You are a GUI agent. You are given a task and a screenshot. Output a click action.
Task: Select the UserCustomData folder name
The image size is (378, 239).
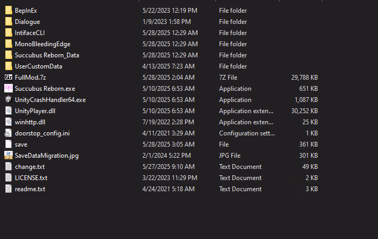(39, 66)
